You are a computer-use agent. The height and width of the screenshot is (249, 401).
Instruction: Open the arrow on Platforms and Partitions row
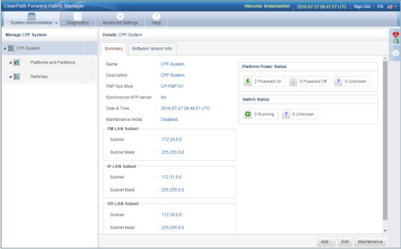(91, 63)
